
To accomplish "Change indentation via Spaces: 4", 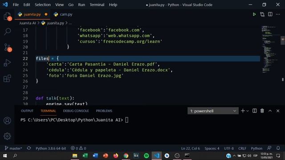I will (x=212, y=148).
